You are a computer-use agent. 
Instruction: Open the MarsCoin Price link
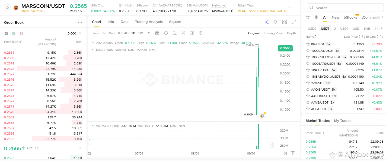click(x=33, y=11)
